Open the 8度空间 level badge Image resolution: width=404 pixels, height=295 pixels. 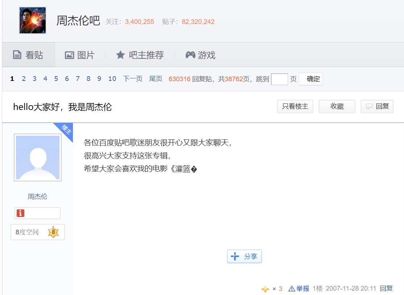tap(38, 232)
